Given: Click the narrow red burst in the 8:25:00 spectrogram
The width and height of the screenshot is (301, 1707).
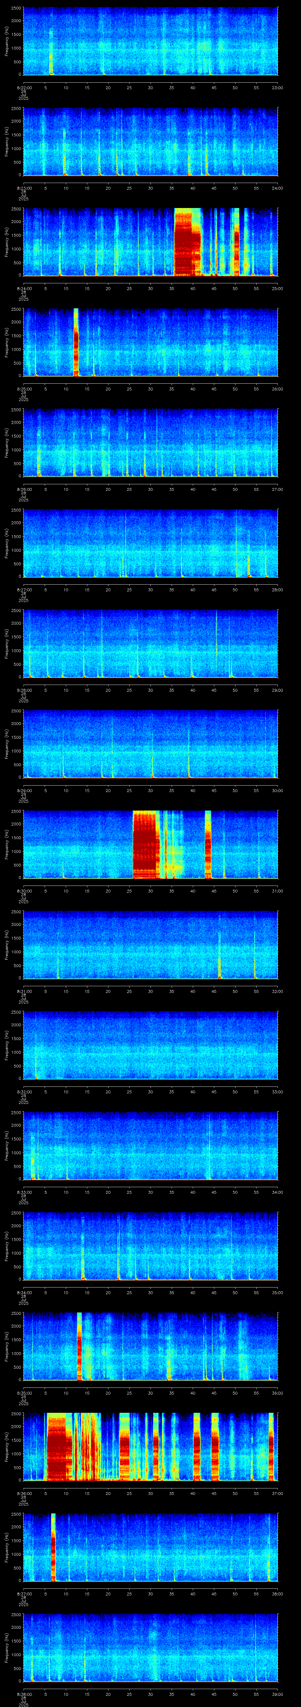Looking at the screenshot, I should pyautogui.click(x=76, y=342).
